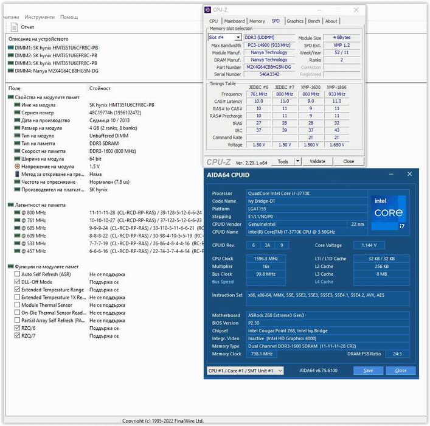430x426 pixels.
Task: Toggle RZQ/6 checkbox
Action: click(x=17, y=327)
